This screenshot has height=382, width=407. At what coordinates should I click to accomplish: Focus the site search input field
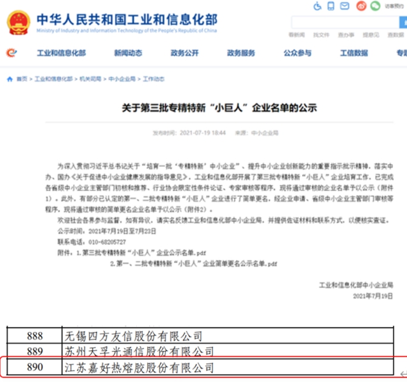point(345,22)
